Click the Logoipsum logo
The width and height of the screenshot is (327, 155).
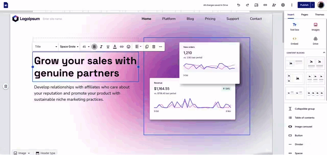(26, 19)
